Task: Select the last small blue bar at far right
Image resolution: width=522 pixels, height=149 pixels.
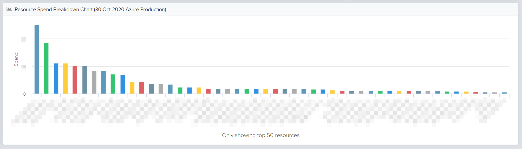Action: point(504,93)
